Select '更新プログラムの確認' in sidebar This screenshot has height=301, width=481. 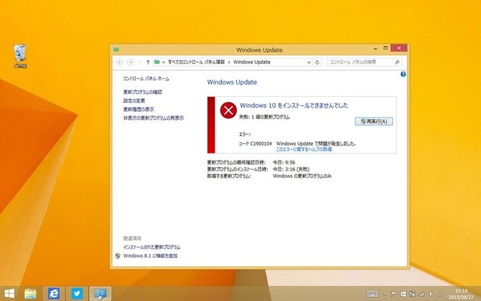pyautogui.click(x=143, y=92)
